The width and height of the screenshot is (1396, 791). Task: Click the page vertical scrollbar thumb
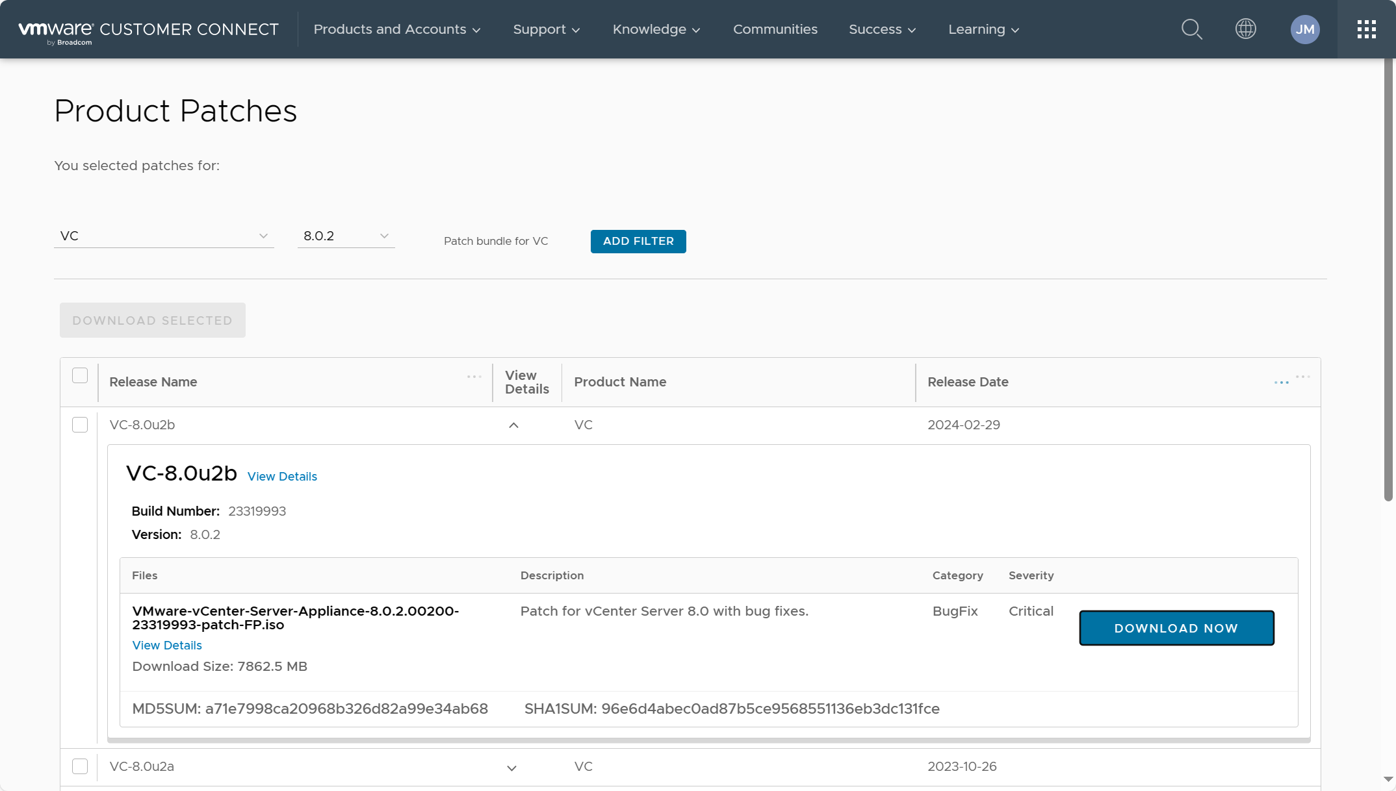point(1389,279)
